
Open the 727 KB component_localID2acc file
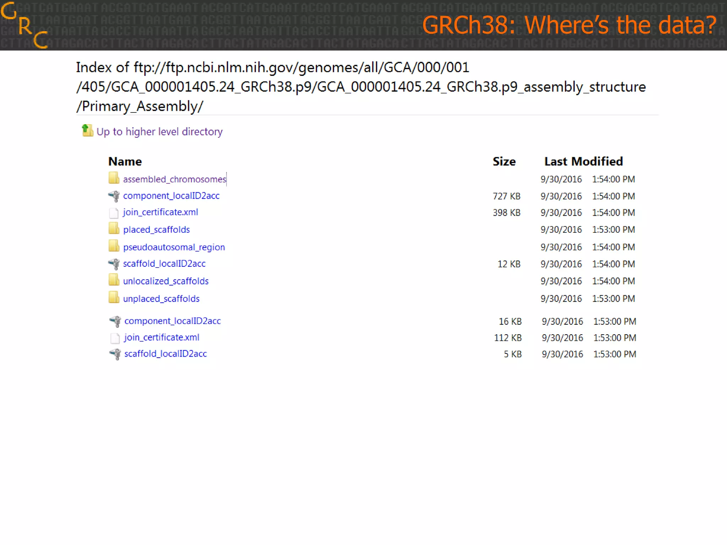pos(171,196)
